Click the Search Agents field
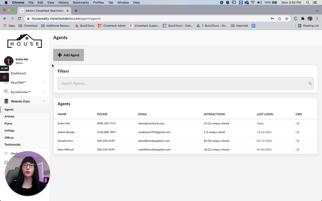 coord(185,83)
